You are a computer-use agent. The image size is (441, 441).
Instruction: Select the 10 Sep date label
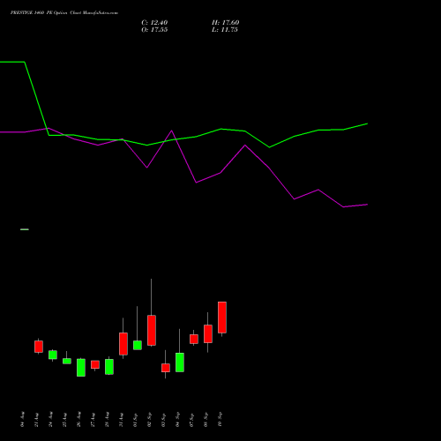click(x=220, y=419)
